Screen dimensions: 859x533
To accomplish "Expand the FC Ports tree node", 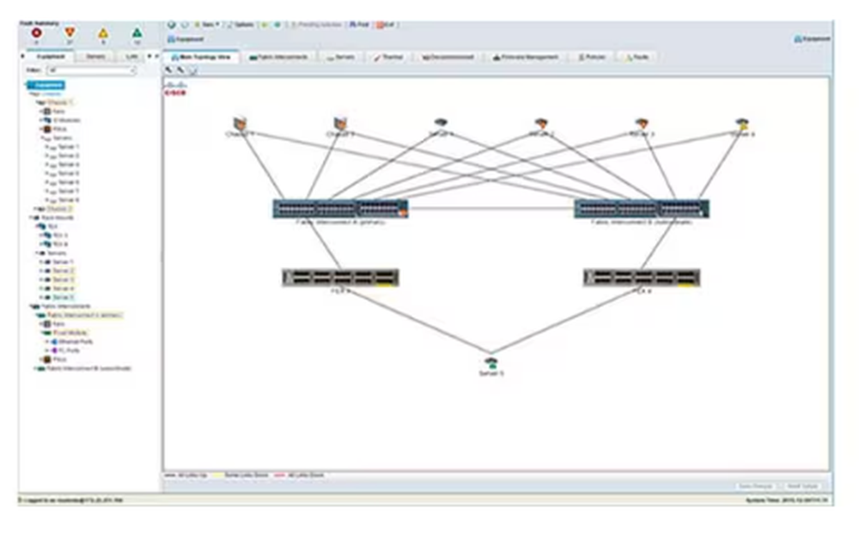I will pos(48,350).
